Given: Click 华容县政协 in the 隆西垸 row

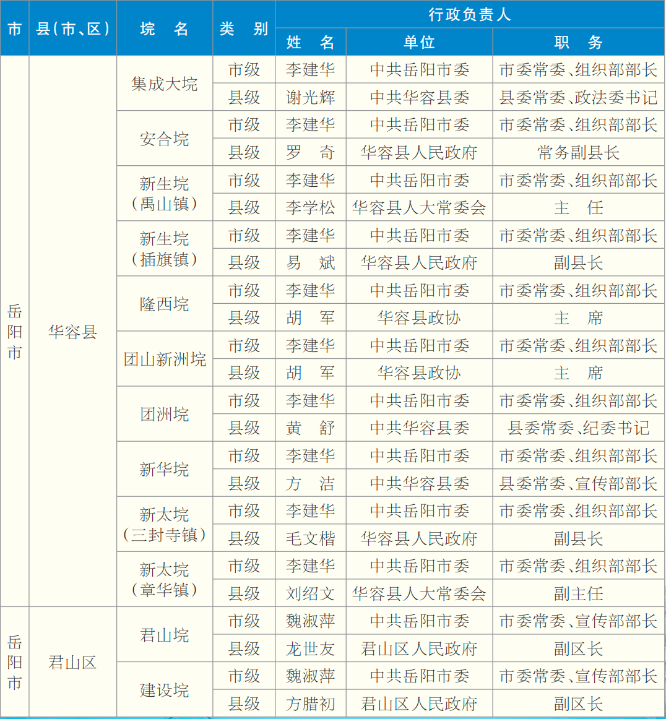Looking at the screenshot, I should pos(419,317).
